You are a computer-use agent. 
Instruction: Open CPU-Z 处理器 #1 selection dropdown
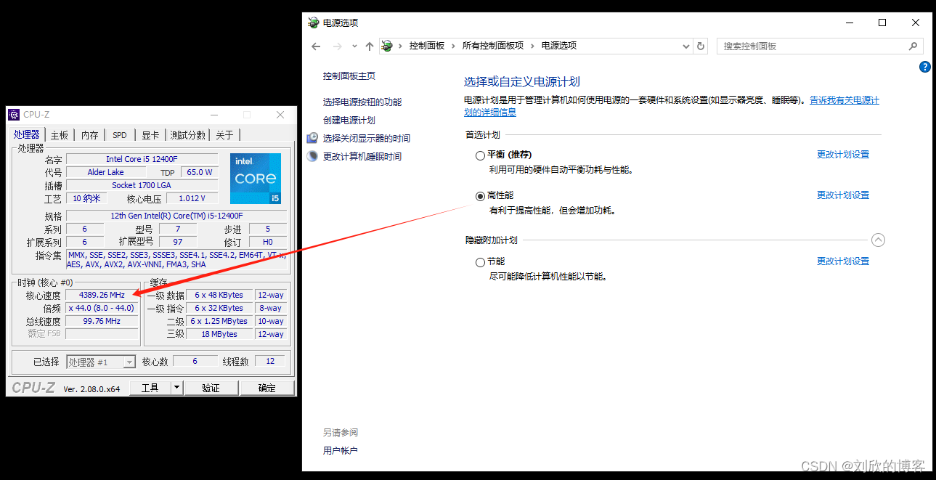point(129,362)
